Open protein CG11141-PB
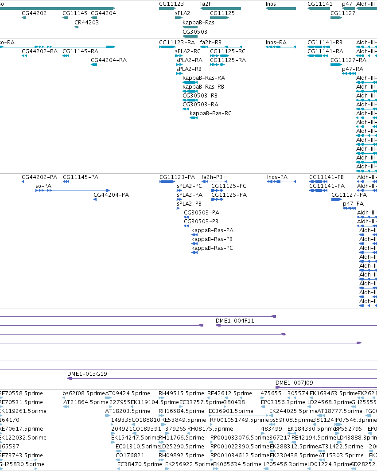 (x=326, y=177)
